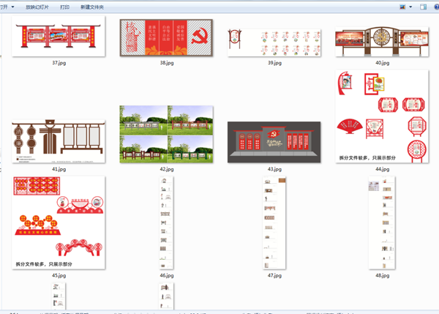
Task: Toggle the preview pane icon
Action: click(421, 7)
